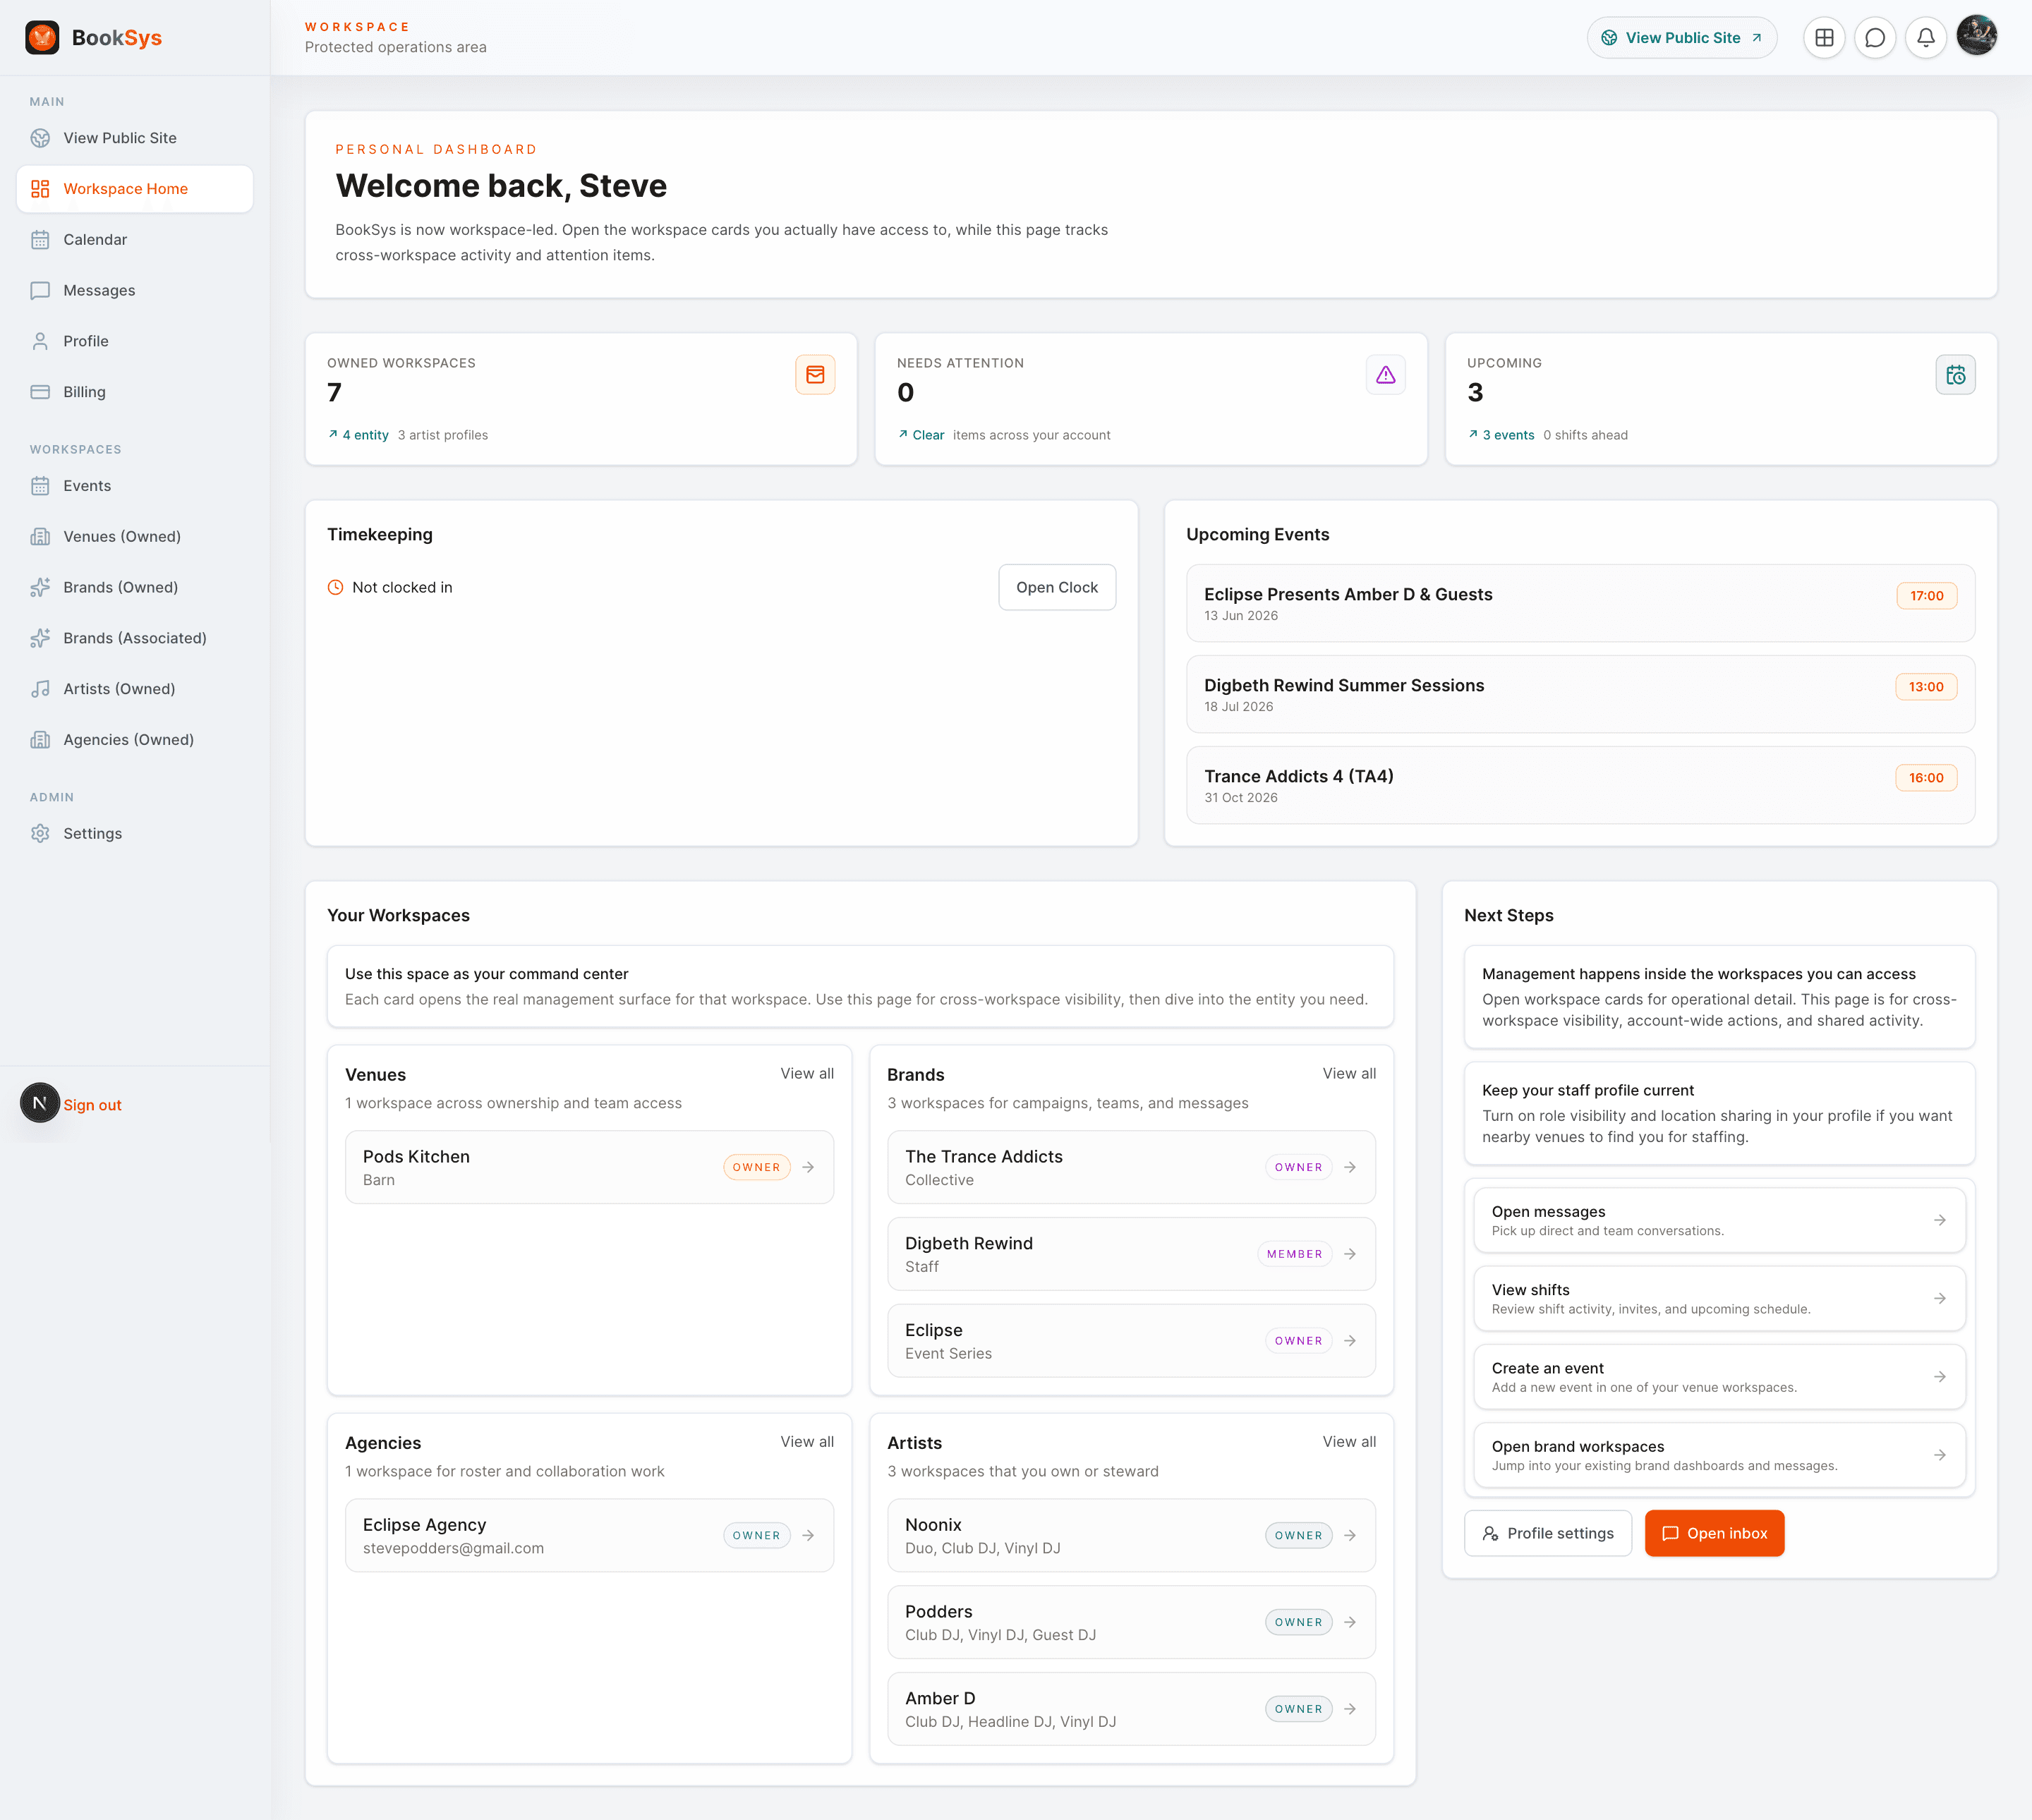Open Digbeth Rewind Summer Sessions event

(x=1580, y=695)
